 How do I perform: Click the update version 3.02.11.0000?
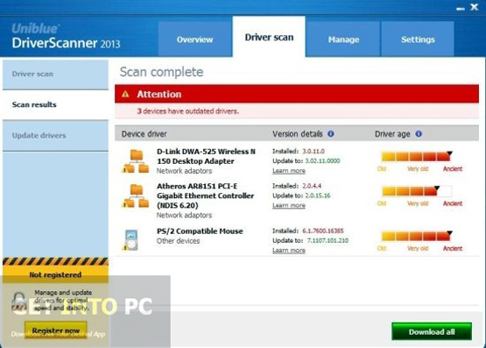[x=322, y=161]
